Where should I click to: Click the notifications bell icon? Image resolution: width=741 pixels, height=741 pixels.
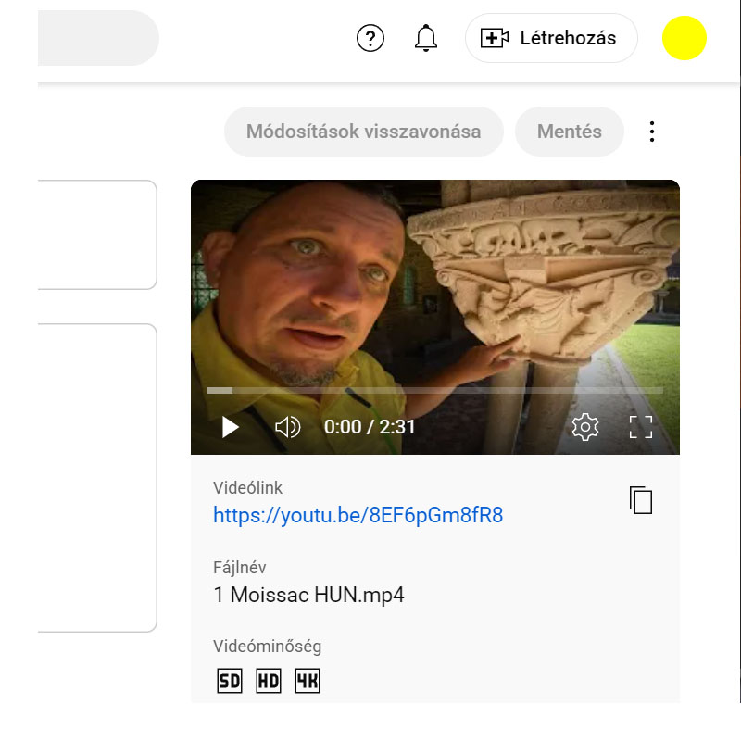coord(426,38)
